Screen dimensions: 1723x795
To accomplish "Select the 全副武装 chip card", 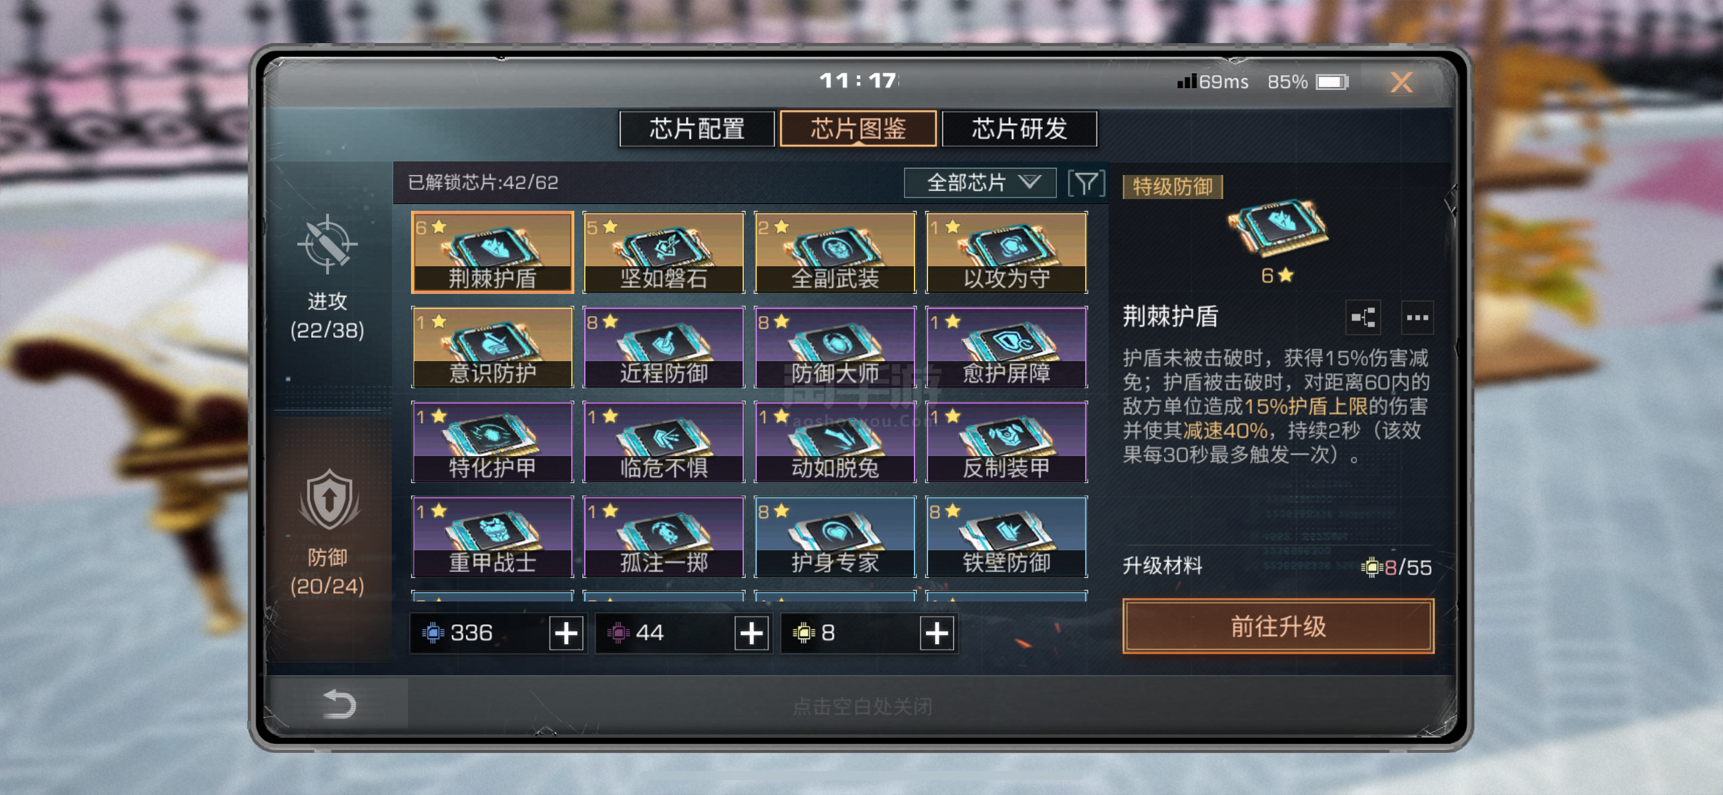I will click(x=835, y=252).
